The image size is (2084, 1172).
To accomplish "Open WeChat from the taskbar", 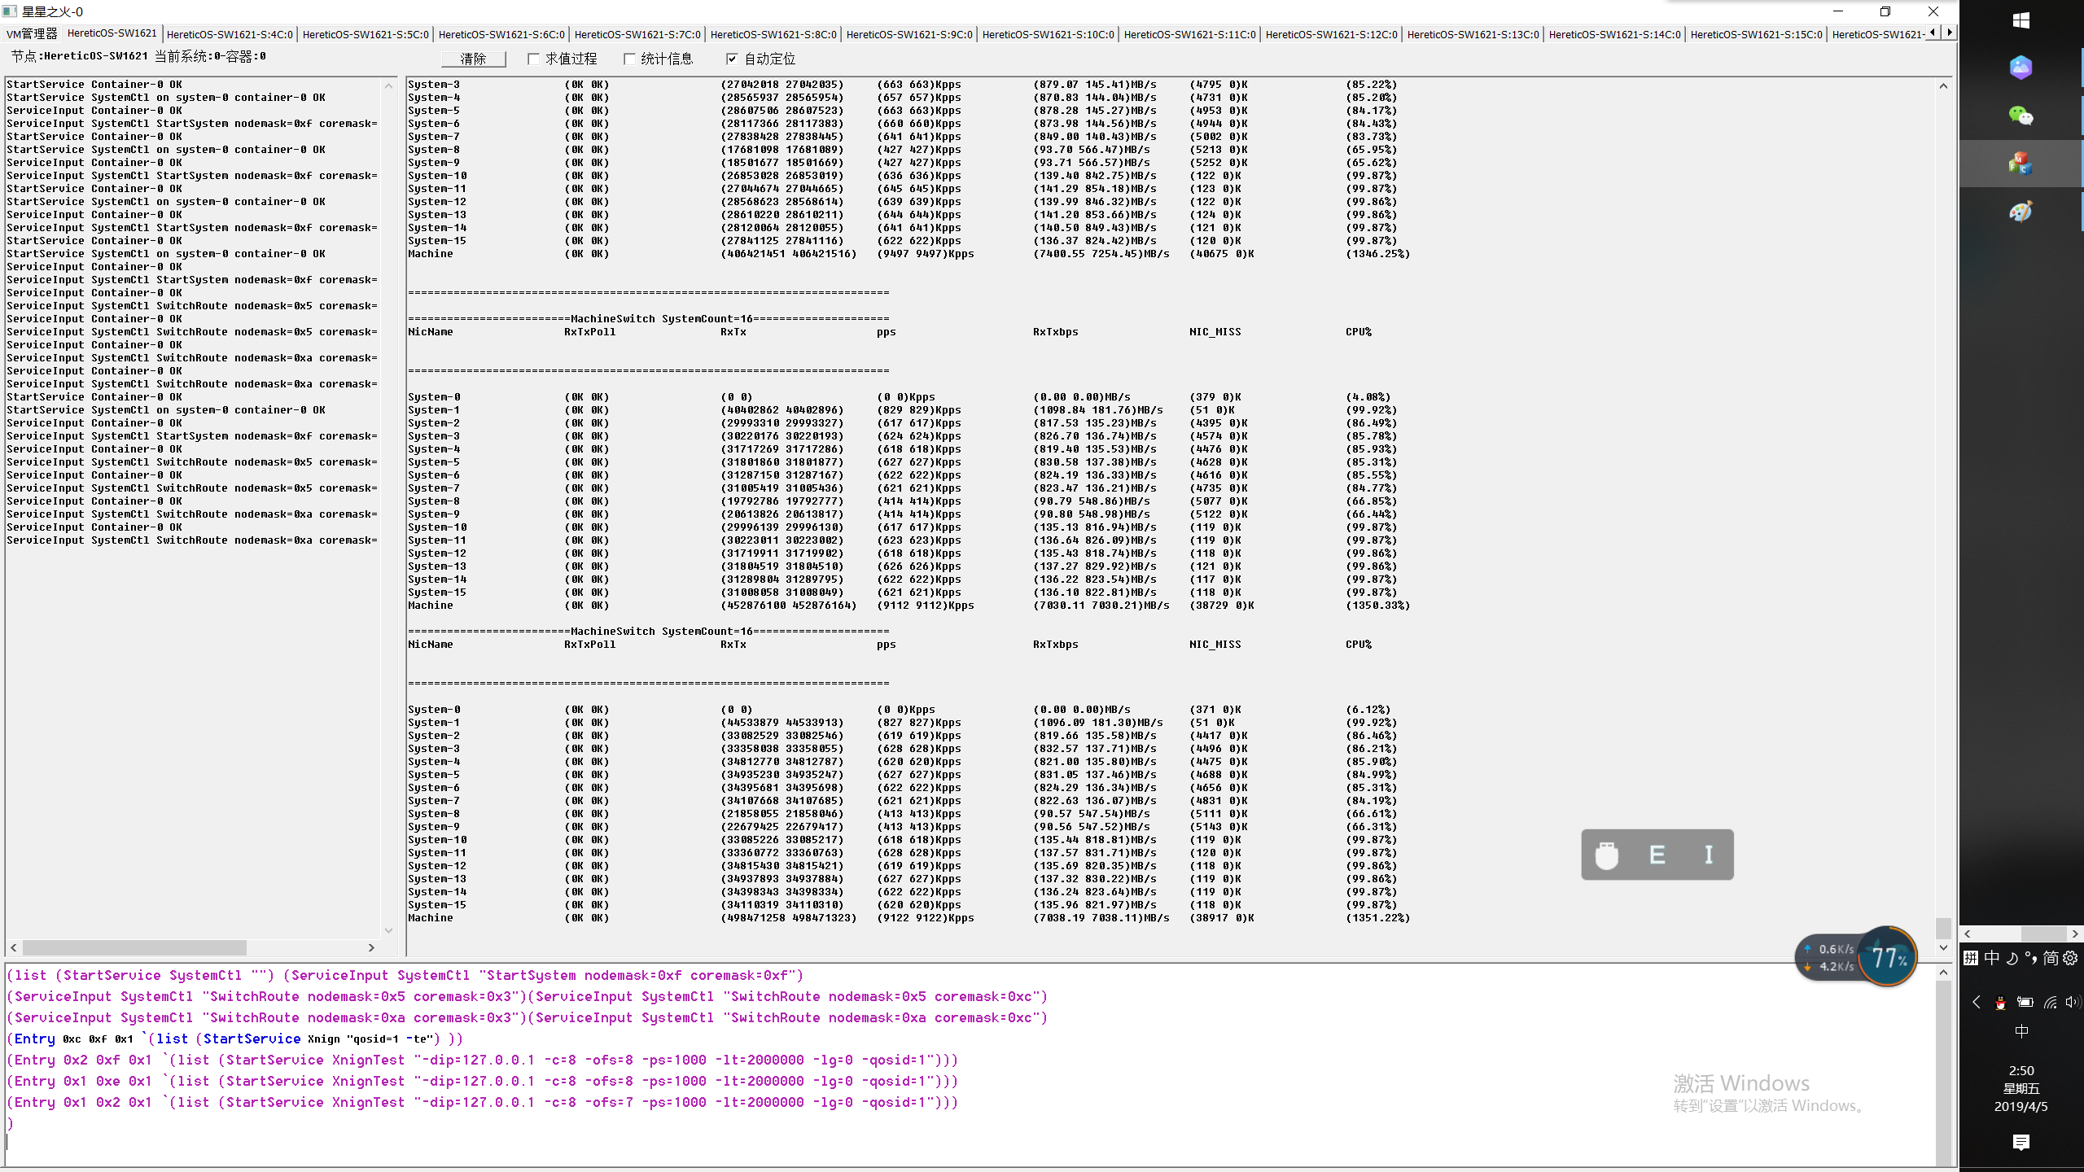I will (2021, 116).
